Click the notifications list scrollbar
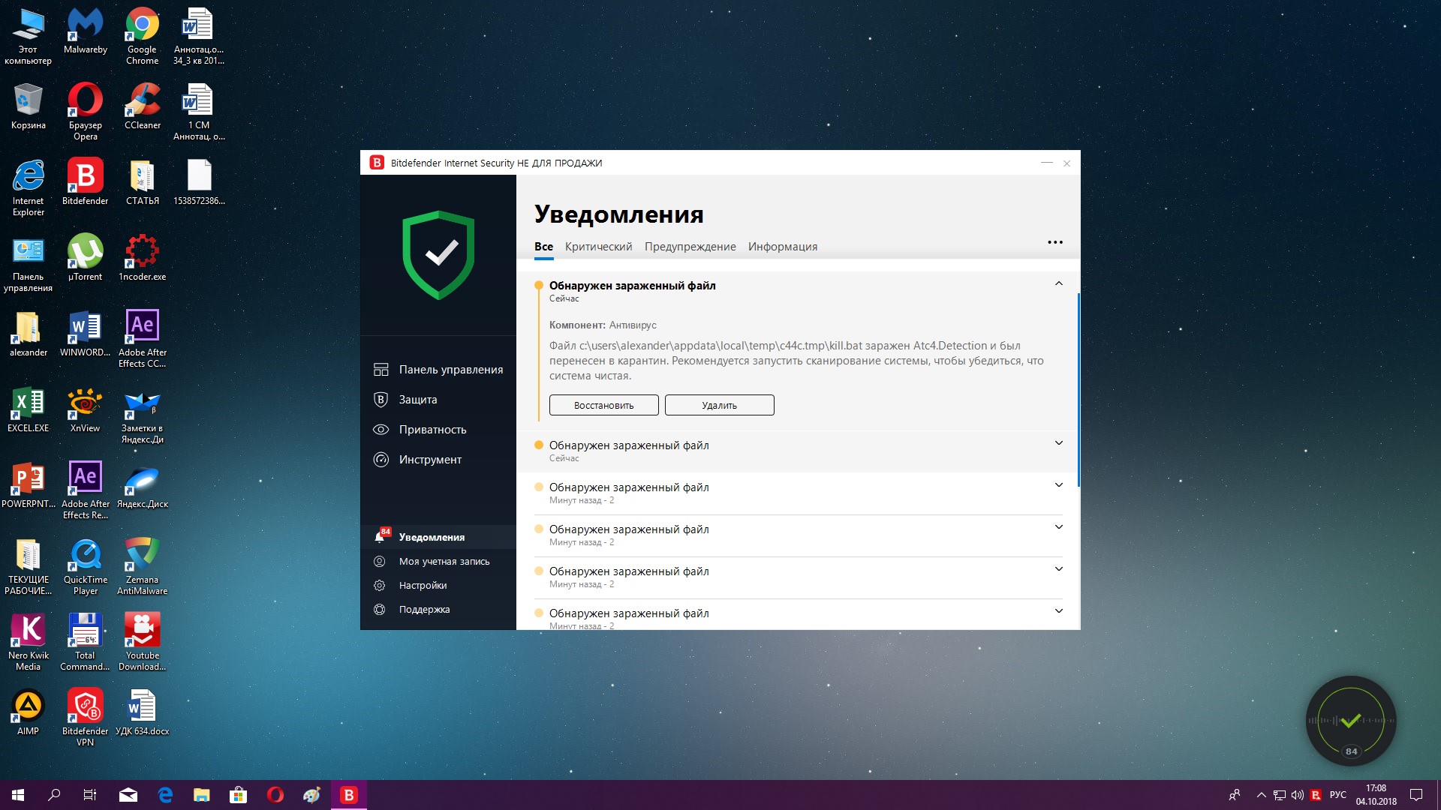Screen dimensions: 1441x810 (1078, 390)
